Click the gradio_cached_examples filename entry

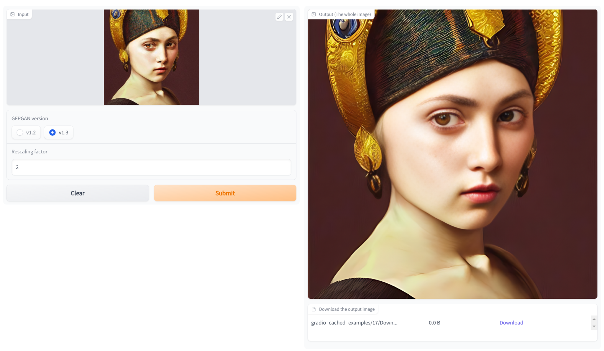(x=354, y=323)
